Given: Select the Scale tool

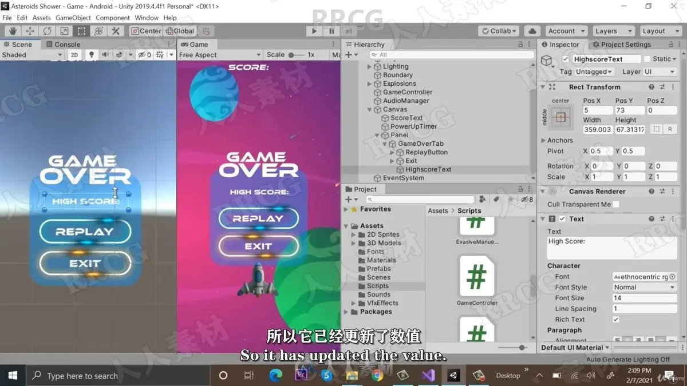Looking at the screenshot, I should (x=64, y=31).
